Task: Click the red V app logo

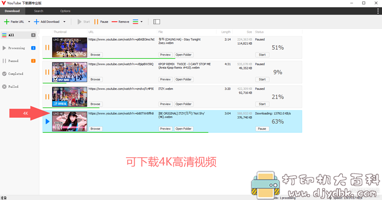Action: [3, 3]
